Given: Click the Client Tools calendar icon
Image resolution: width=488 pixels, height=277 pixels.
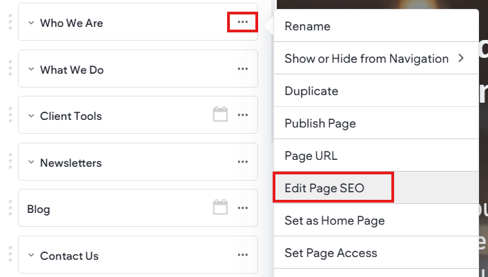Looking at the screenshot, I should (220, 114).
